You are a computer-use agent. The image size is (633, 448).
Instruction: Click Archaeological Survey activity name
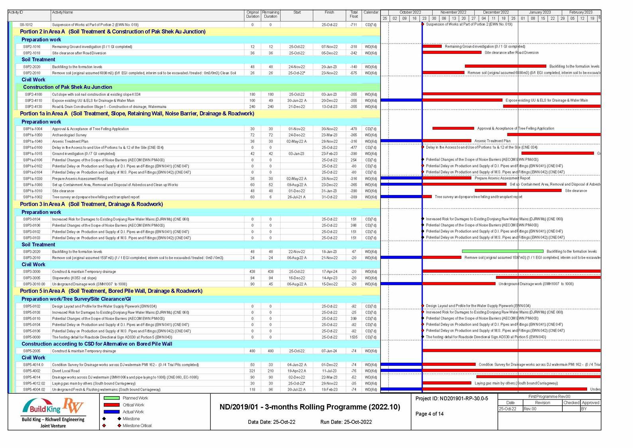(x=69, y=135)
